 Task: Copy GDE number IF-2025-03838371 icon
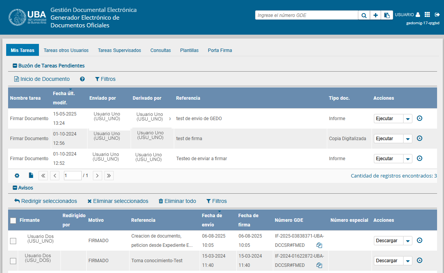[319, 245]
